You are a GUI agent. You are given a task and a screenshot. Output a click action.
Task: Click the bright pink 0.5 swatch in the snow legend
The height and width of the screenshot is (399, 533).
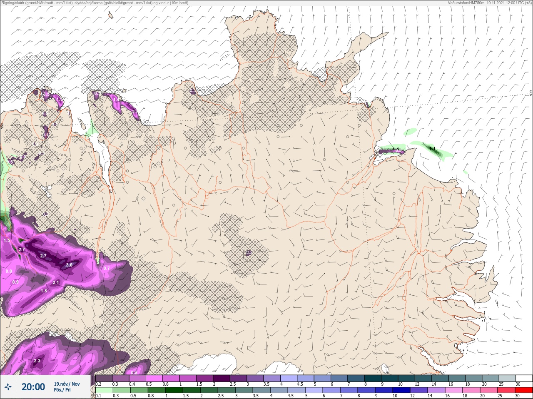[x=154, y=378]
